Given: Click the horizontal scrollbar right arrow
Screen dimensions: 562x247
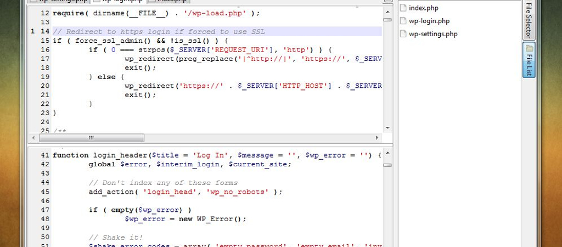Looking at the screenshot, I should [x=377, y=138].
